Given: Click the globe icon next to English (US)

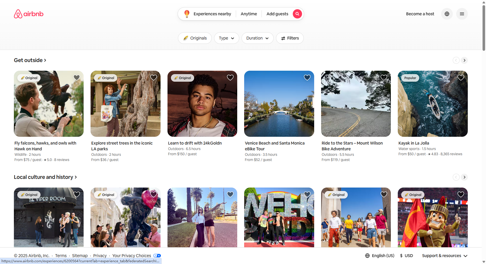Looking at the screenshot, I should 367,255.
